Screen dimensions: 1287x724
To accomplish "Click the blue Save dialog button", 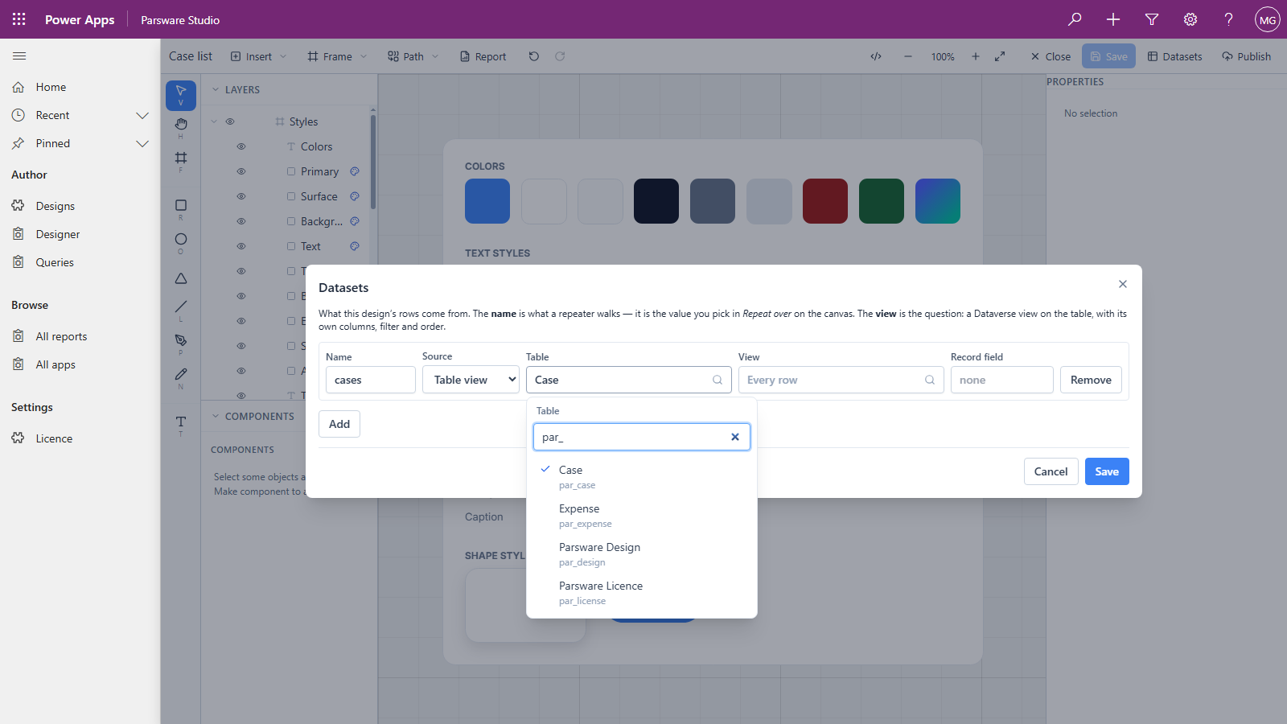I will coord(1107,471).
